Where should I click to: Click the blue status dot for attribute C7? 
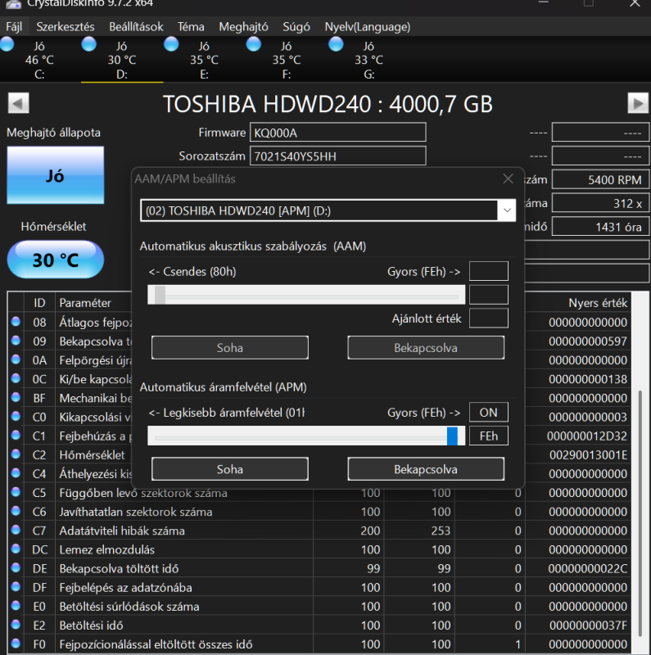(x=16, y=531)
